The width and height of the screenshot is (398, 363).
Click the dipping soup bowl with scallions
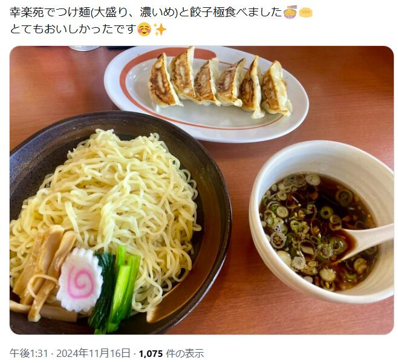[x=322, y=222]
